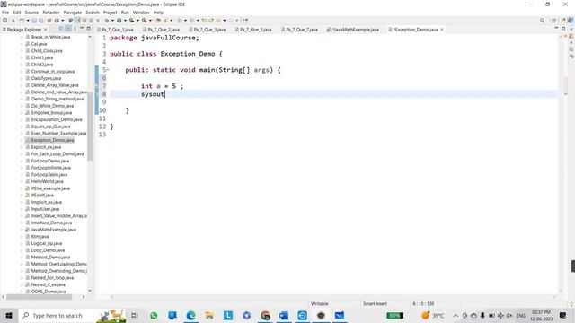Viewport: 575px width, 323px height.
Task: Click Collapse All icon in Package Explorer
Action: pyautogui.click(x=61, y=29)
